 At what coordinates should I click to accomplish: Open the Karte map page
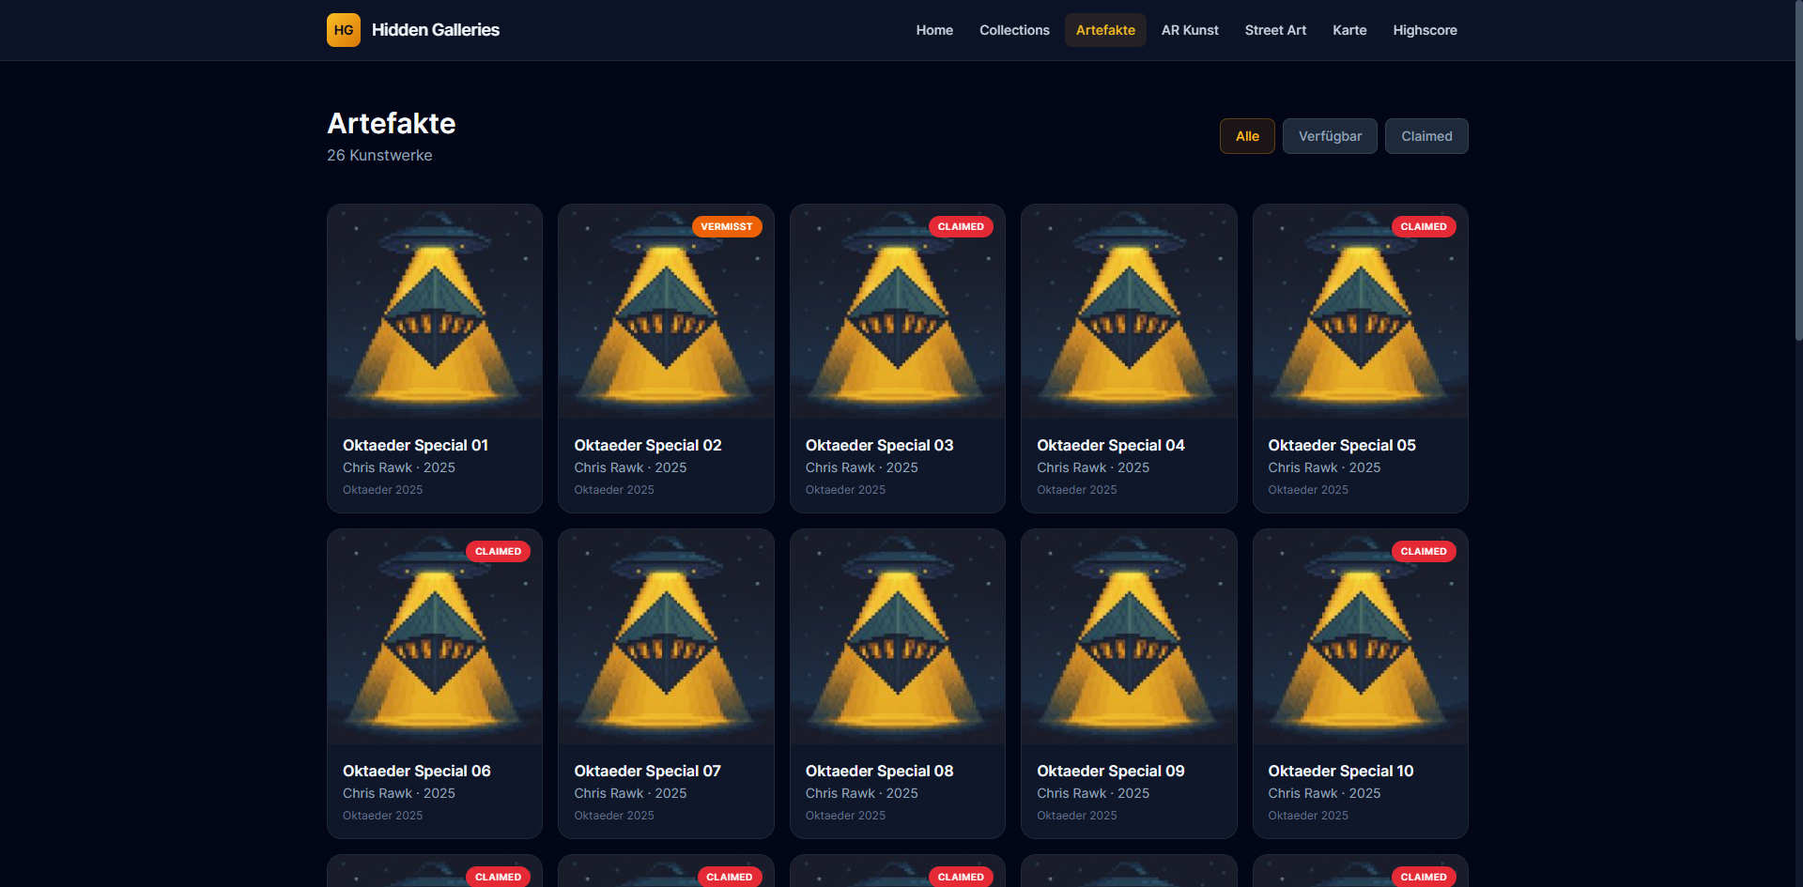pyautogui.click(x=1349, y=30)
